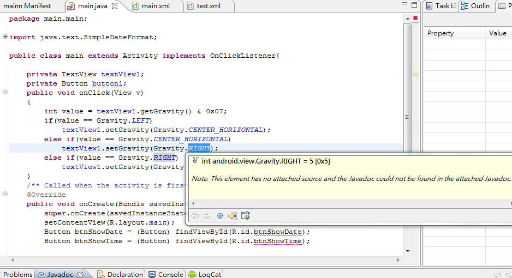
Task: Expand the folded import statements
Action: 5,37
